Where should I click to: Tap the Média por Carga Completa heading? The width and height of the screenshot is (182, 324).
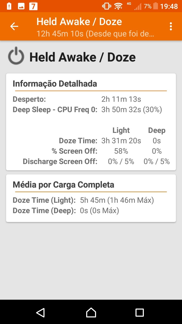(x=63, y=185)
